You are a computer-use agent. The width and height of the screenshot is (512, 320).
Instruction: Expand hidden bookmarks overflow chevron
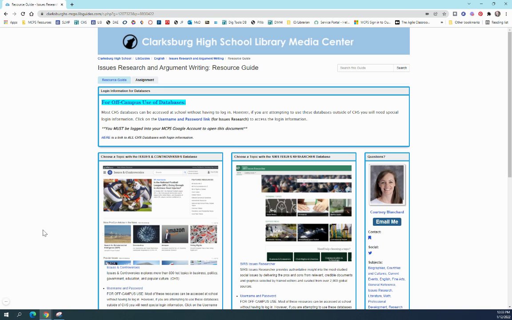pos(442,23)
